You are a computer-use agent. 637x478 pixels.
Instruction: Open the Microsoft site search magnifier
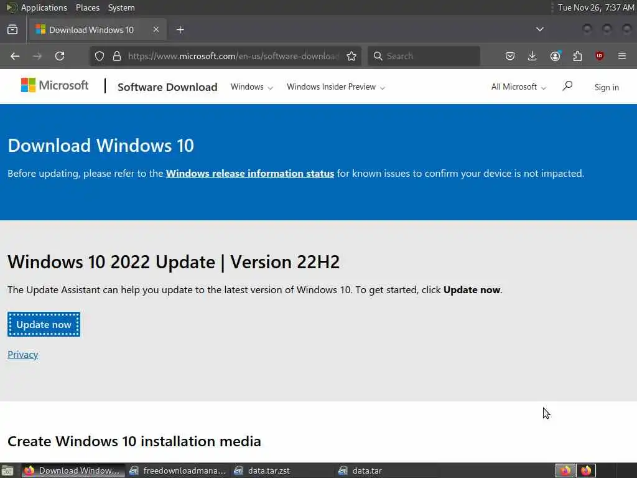(567, 86)
